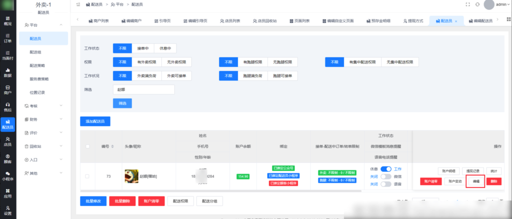Image resolution: width=512 pixels, height=219 pixels.
Task: Go to 订单 in the dark sidebar
Action: 7,38
